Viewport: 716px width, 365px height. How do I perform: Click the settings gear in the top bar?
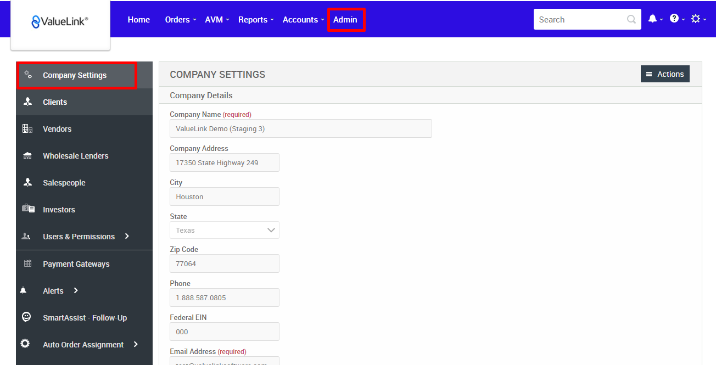(695, 19)
